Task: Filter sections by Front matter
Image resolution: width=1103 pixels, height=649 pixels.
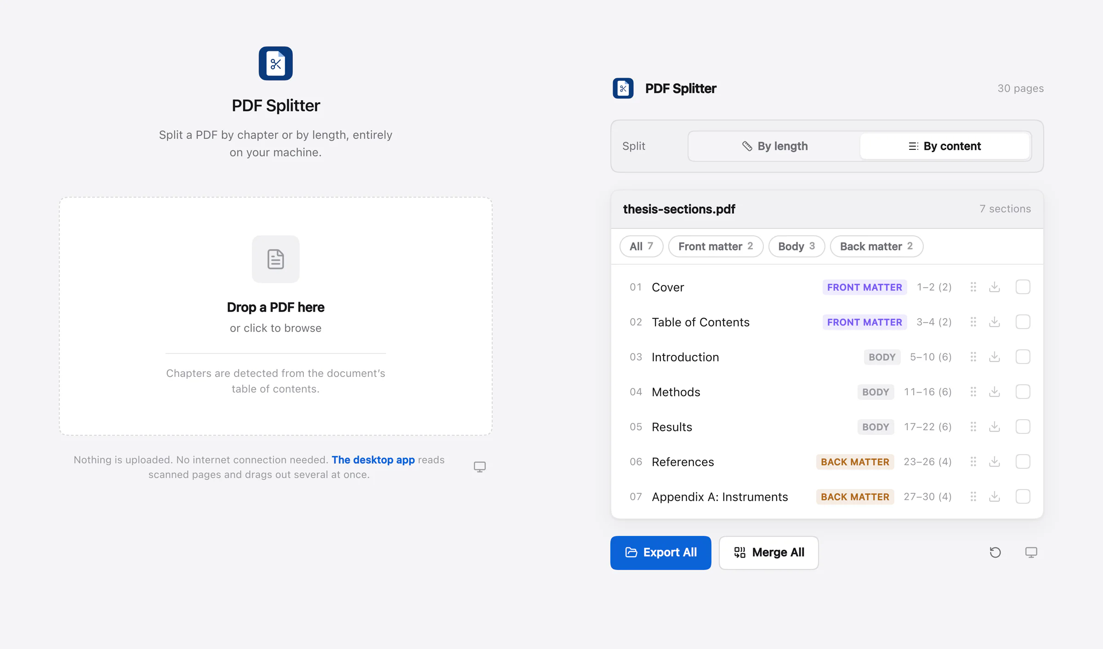Action: 716,246
